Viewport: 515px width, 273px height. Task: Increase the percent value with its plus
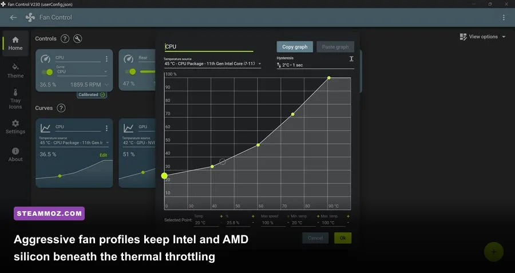(253, 216)
